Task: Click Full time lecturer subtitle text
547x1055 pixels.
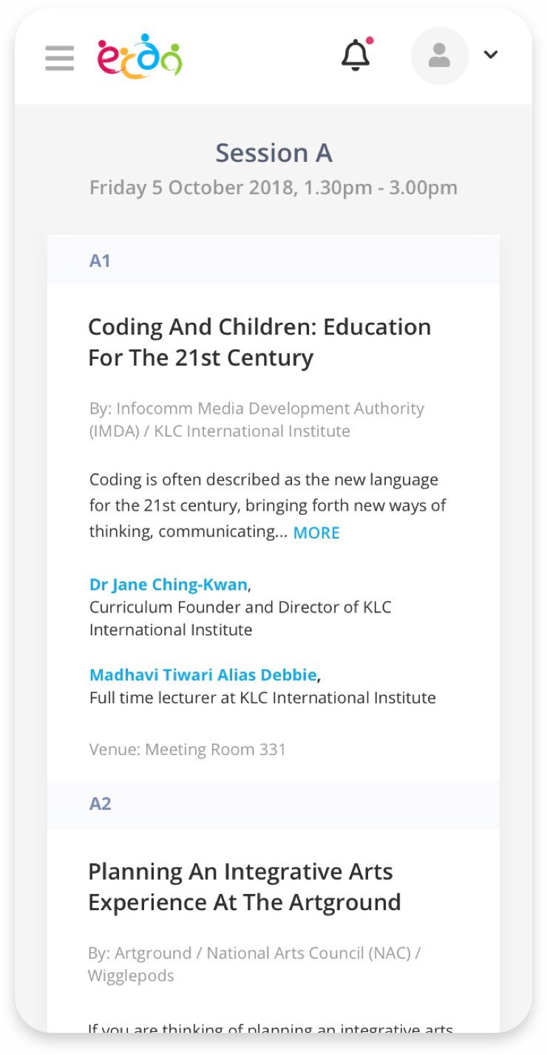Action: (262, 697)
